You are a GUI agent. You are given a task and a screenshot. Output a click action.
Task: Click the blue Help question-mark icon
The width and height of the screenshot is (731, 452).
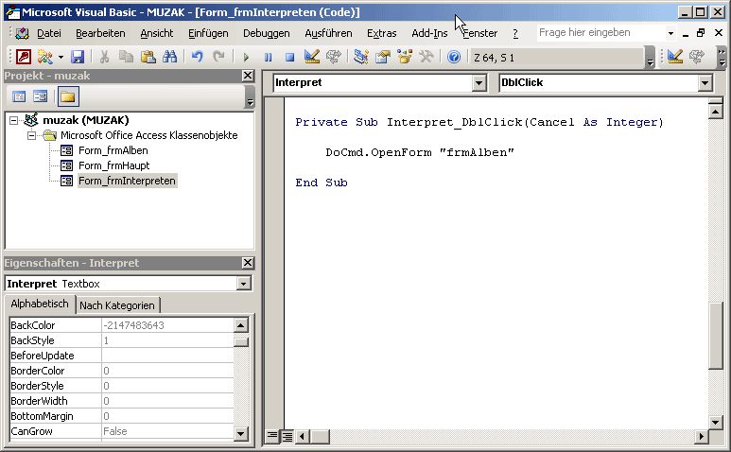[454, 57]
